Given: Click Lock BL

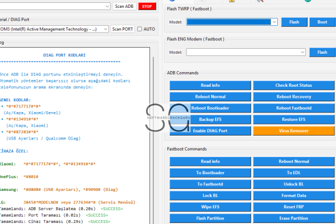Looking at the screenshot, I should tap(210, 195).
